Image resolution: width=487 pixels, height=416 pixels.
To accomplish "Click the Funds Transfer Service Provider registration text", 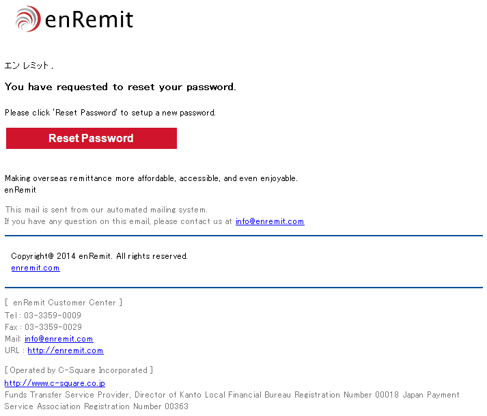I will pos(232,400).
